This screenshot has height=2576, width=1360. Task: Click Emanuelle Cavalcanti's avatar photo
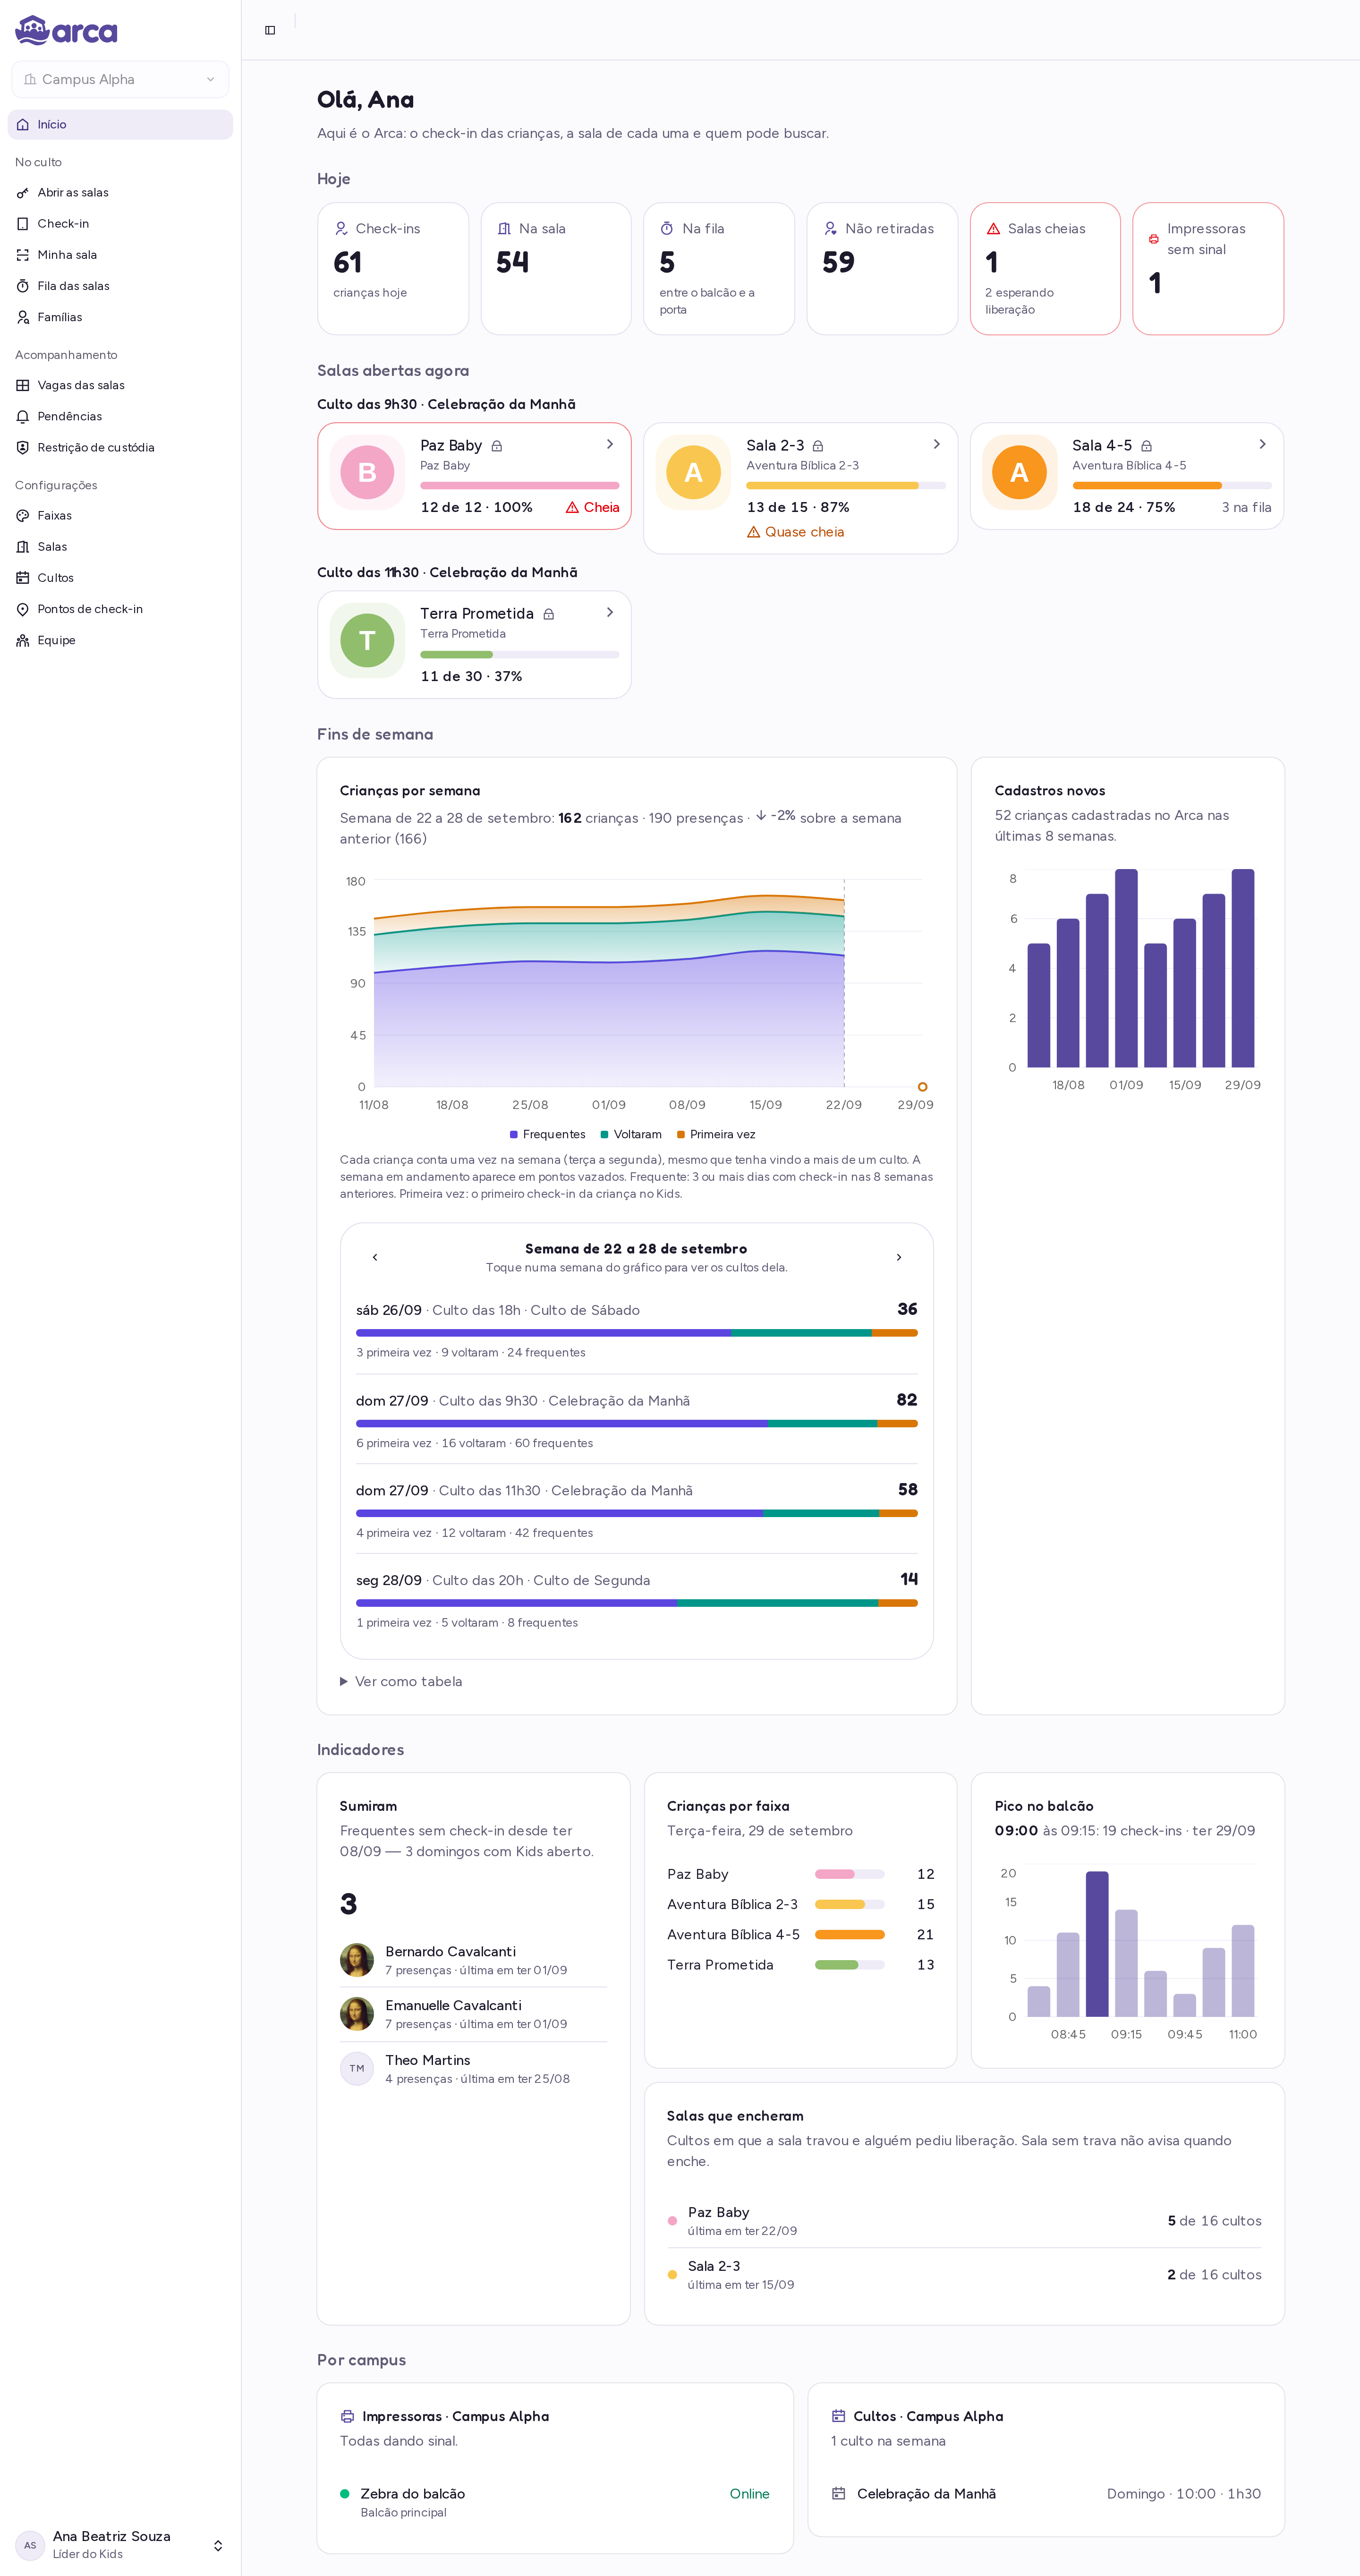(357, 2014)
